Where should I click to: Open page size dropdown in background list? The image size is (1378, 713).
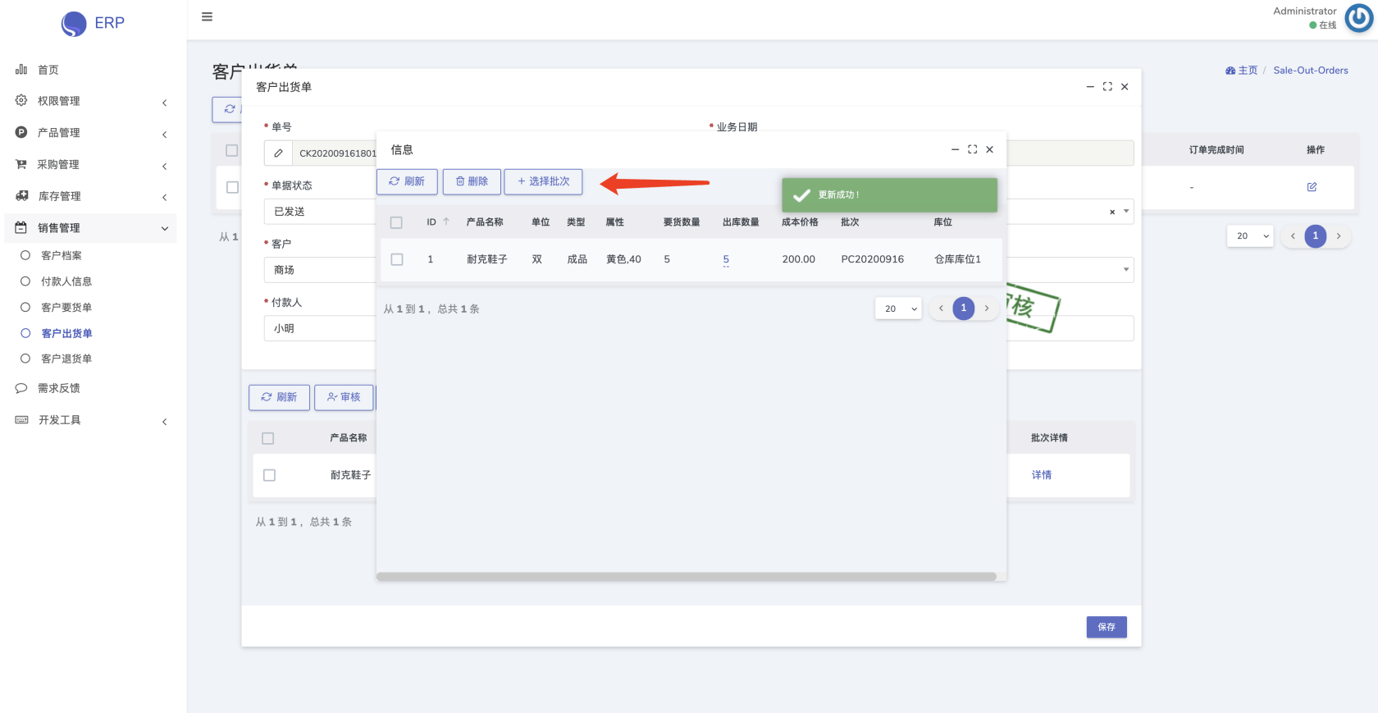pos(1250,236)
